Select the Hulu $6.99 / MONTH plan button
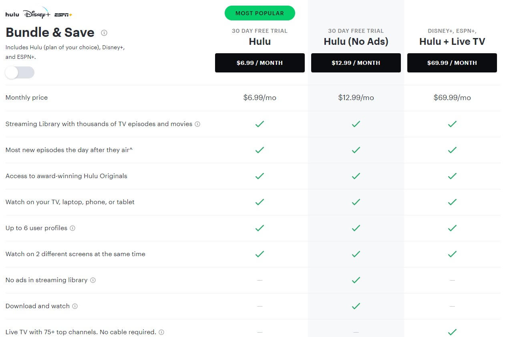This screenshot has width=509, height=337. coord(260,63)
